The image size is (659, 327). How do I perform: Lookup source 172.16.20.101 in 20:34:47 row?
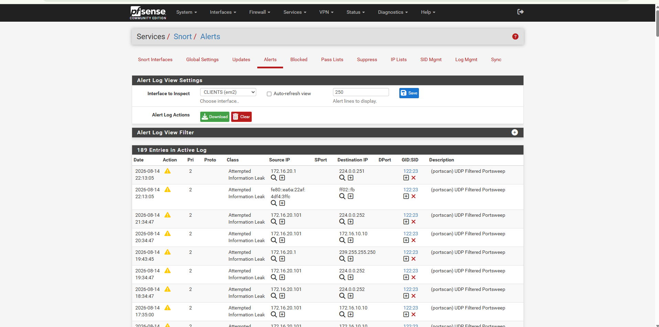[x=274, y=240]
